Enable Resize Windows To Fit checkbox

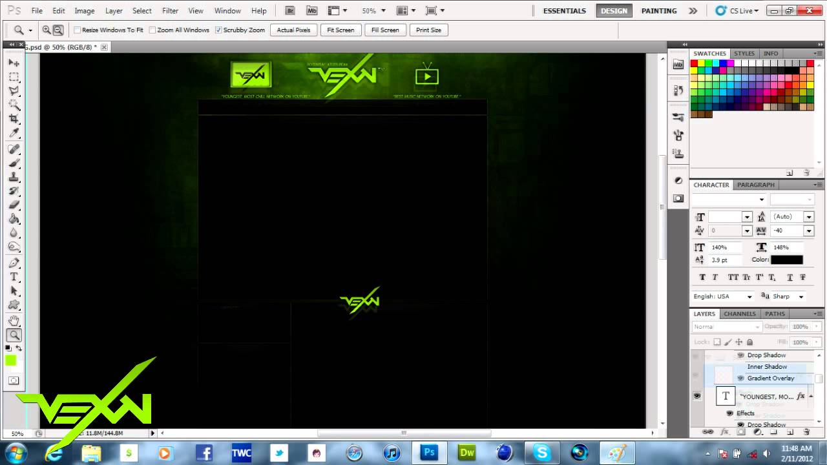pyautogui.click(x=78, y=30)
